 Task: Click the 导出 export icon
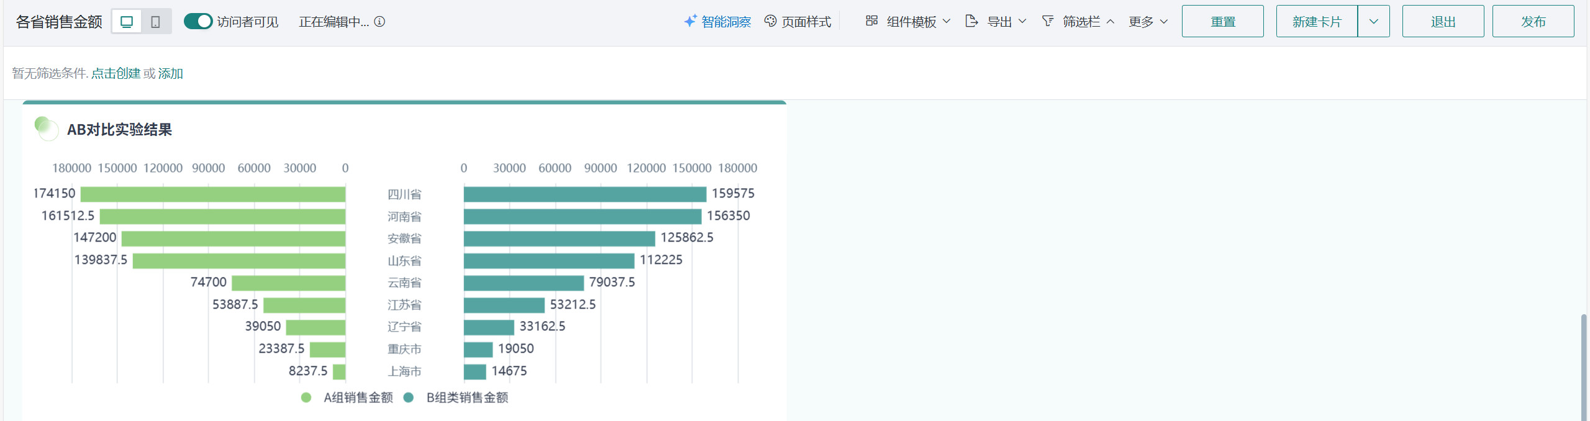[971, 21]
